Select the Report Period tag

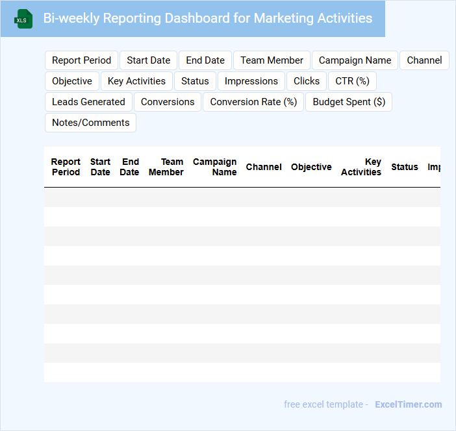tap(81, 60)
